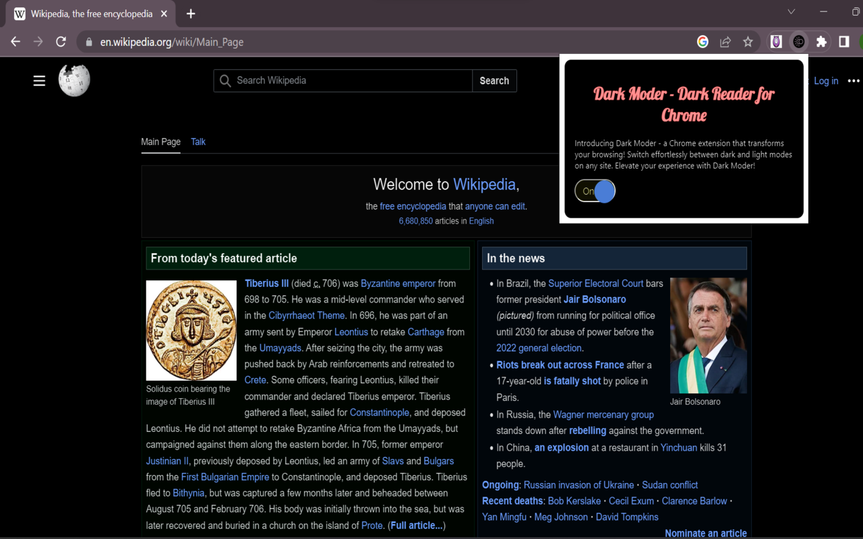Click the Jair Bolsonaro photo thumbnail
Screen dimensions: 863x539
coord(709,336)
